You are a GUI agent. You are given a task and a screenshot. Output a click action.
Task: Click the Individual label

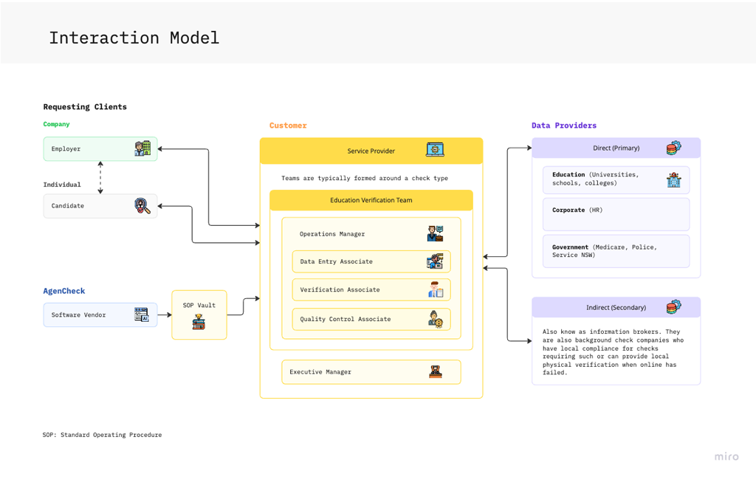click(62, 185)
